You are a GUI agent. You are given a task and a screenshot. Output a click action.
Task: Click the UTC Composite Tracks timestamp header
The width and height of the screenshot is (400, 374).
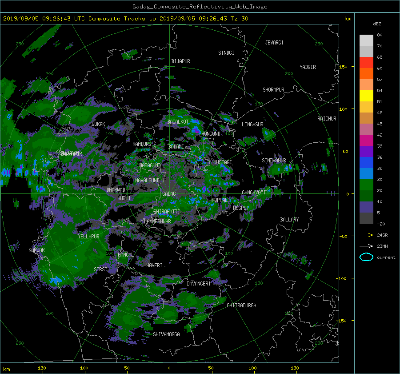point(125,19)
